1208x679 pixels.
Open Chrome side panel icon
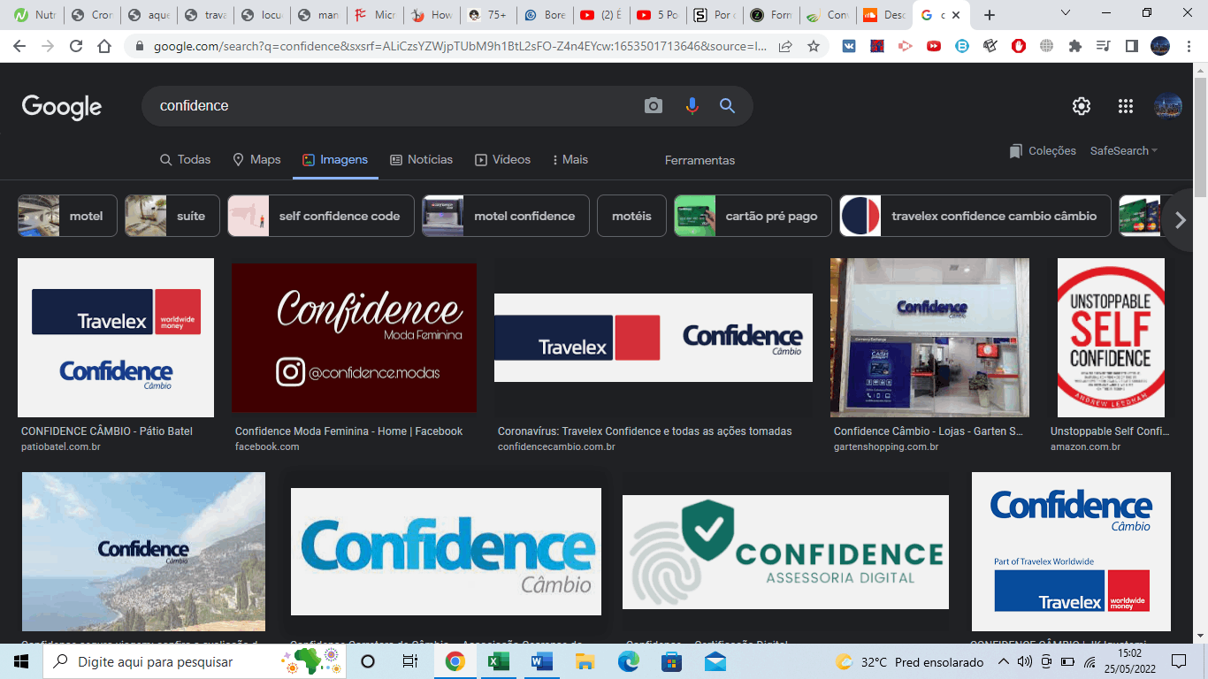(1132, 46)
